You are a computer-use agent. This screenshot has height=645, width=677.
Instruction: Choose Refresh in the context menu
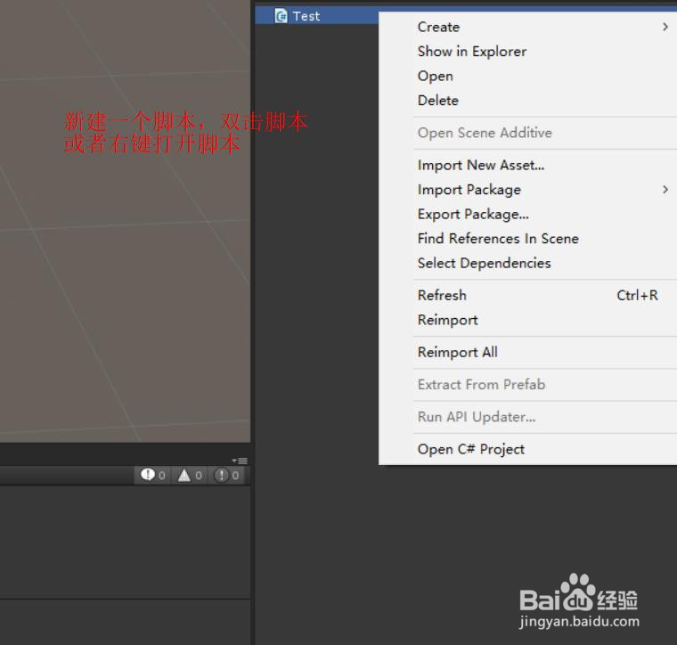(x=527, y=295)
